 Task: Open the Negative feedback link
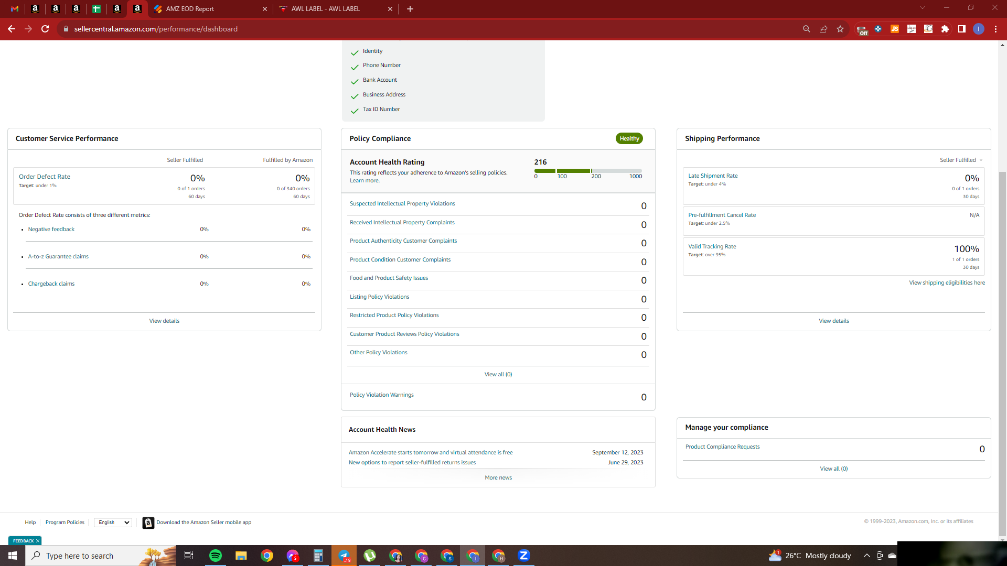[x=51, y=229]
